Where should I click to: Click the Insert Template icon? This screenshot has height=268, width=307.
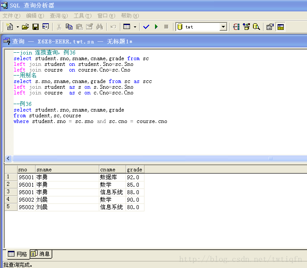pyautogui.click(x=46, y=27)
